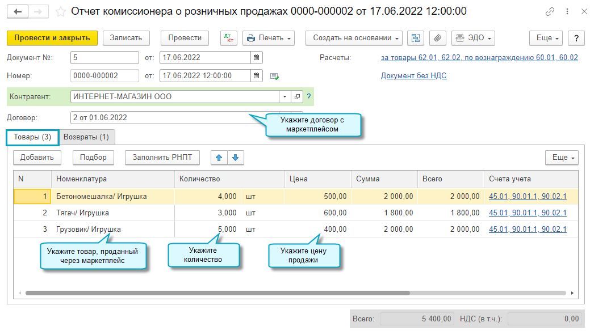Switch to the Возвраты (1) tab
The image size is (590, 331).
coord(86,137)
